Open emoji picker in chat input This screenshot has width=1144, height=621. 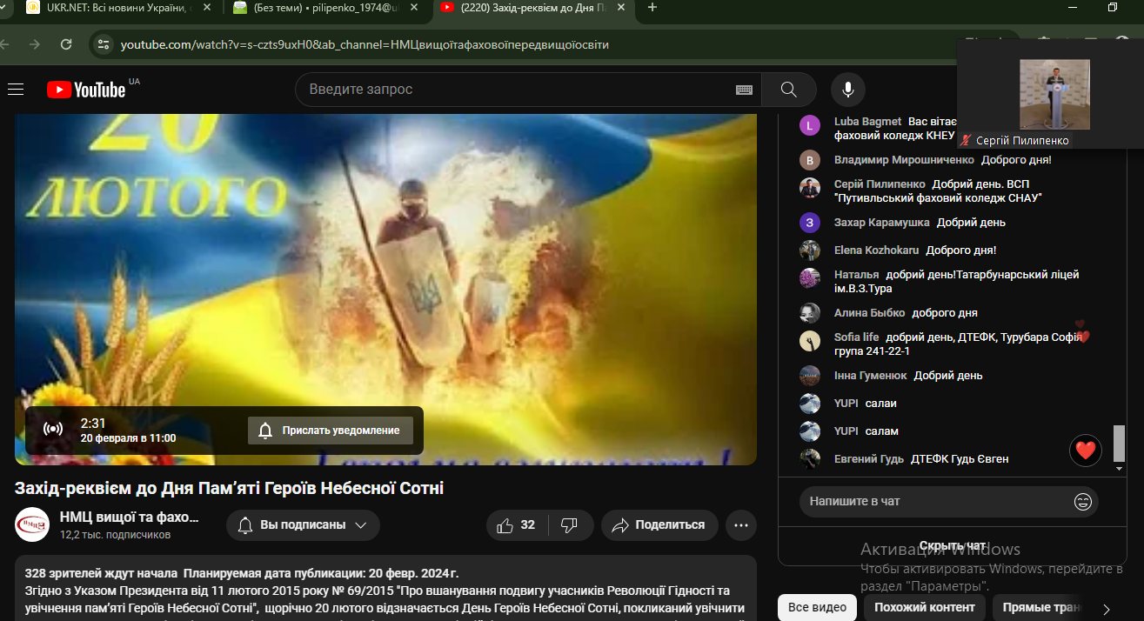click(x=1082, y=502)
